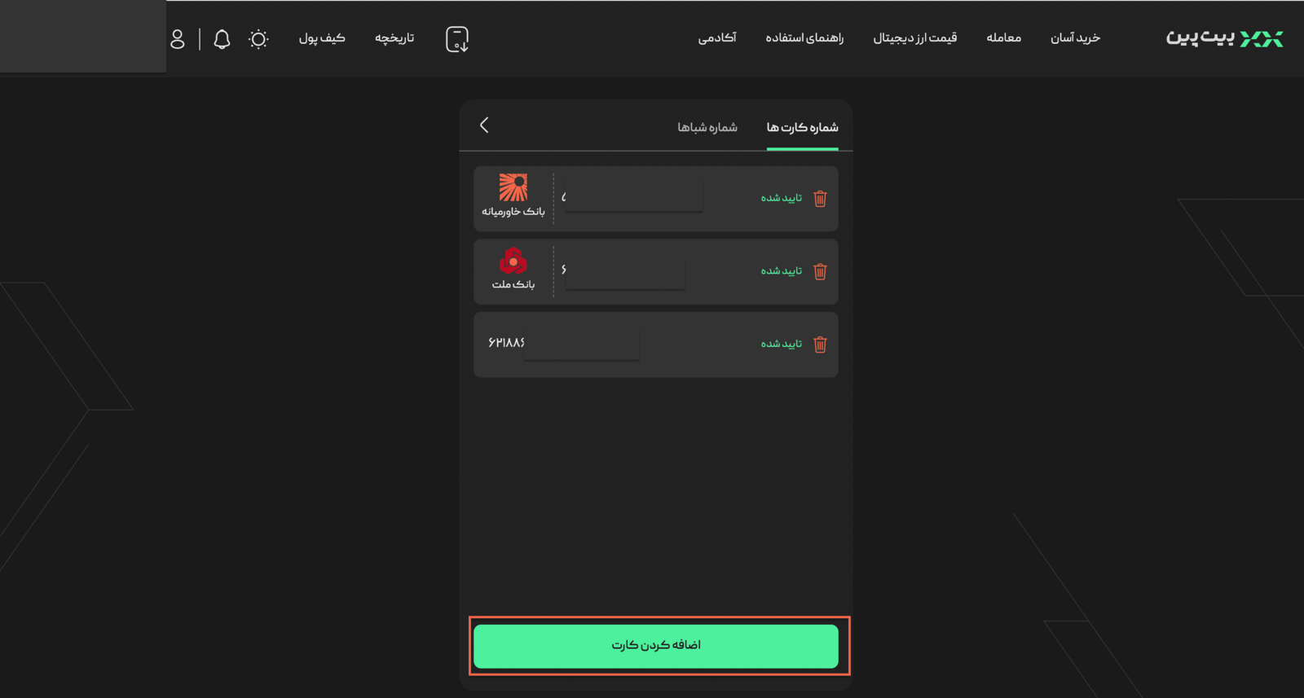Open the user profile icon
Viewport: 1304px width, 698px height.
pos(178,39)
